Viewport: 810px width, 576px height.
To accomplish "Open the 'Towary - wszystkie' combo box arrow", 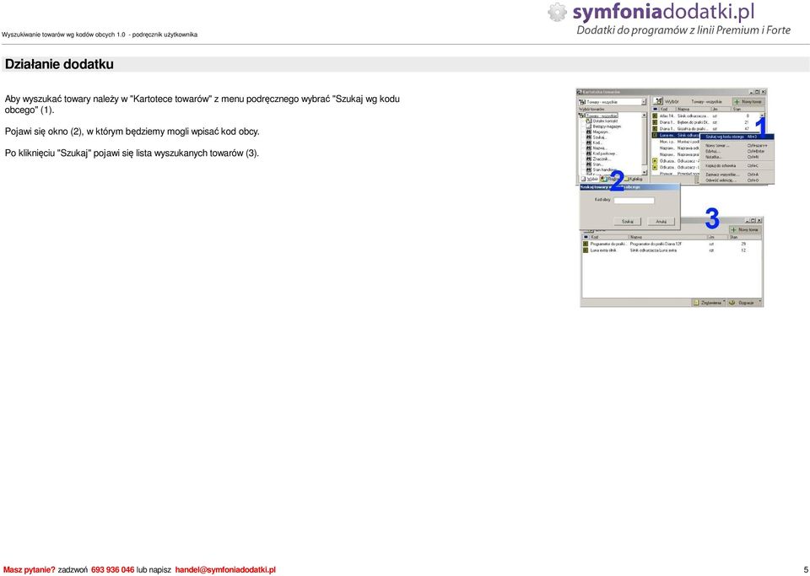I will click(644, 102).
